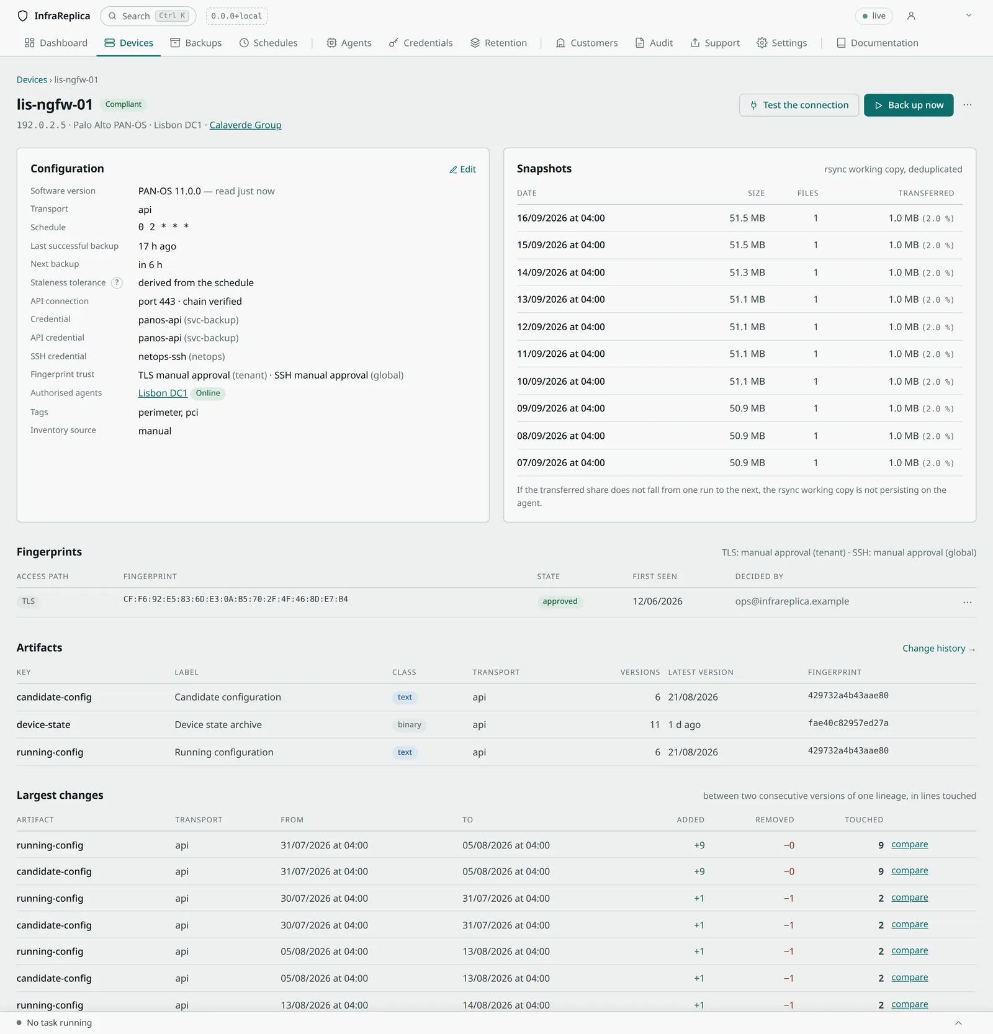This screenshot has height=1034, width=993.
Task: Click the live status indicator
Action: [x=873, y=16]
